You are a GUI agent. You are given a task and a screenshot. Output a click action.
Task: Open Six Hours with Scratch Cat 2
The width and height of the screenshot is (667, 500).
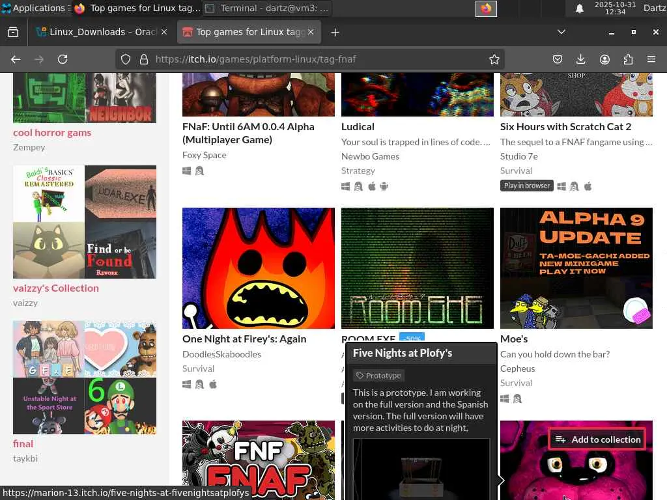click(565, 127)
